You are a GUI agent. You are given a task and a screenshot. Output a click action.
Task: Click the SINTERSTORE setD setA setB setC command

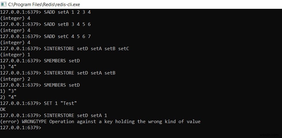86,49
